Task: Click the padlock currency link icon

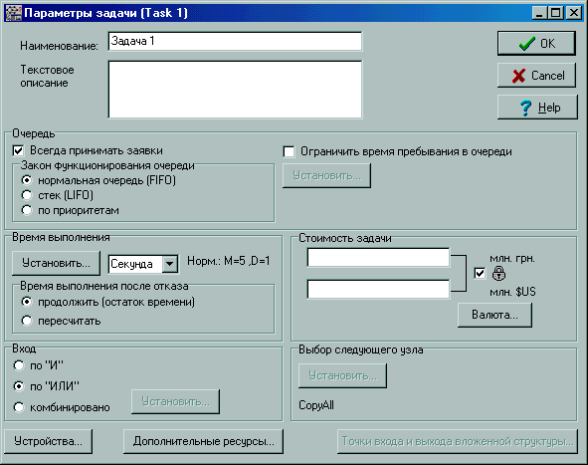Action: pyautogui.click(x=498, y=274)
